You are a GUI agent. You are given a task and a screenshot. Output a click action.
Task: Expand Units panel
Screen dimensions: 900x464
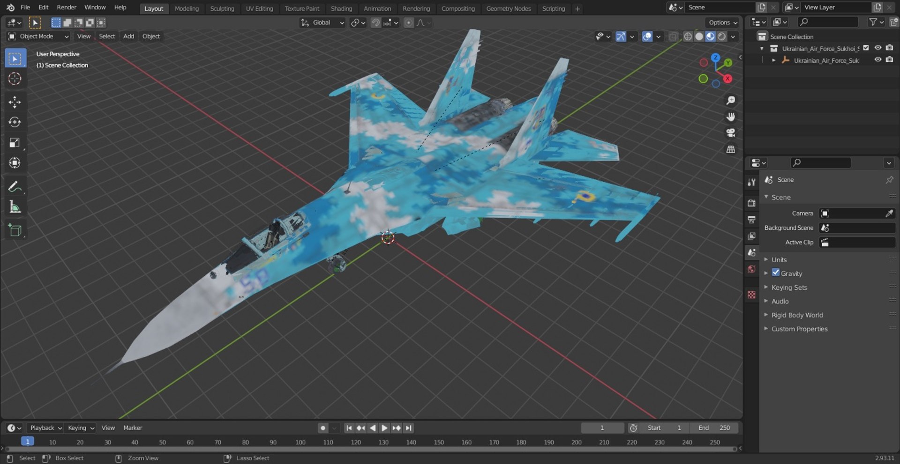779,260
